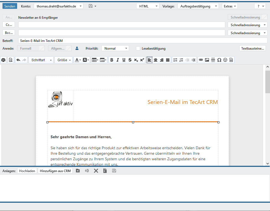Open the text color picker

[78, 60]
